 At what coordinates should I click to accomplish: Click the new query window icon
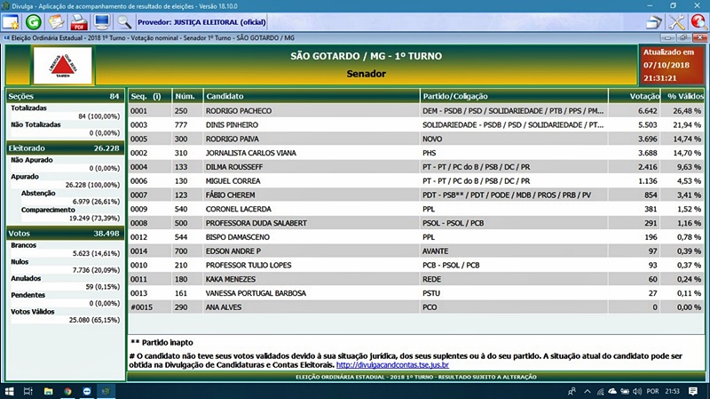click(x=12, y=21)
